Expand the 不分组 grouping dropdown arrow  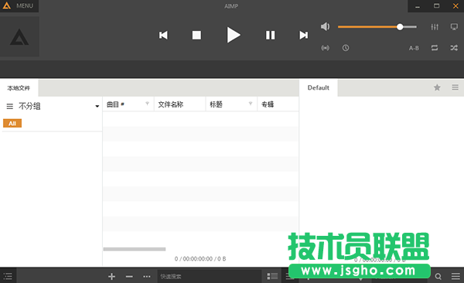click(x=97, y=106)
